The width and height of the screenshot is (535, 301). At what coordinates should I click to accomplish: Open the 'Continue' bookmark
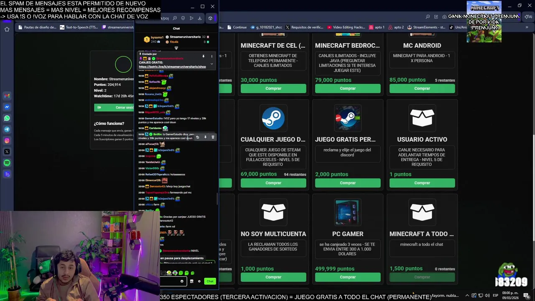point(237,27)
